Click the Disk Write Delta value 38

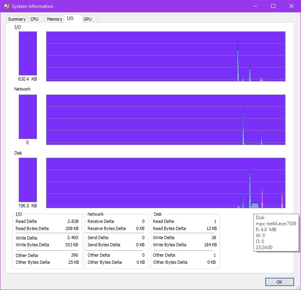coord(214,238)
